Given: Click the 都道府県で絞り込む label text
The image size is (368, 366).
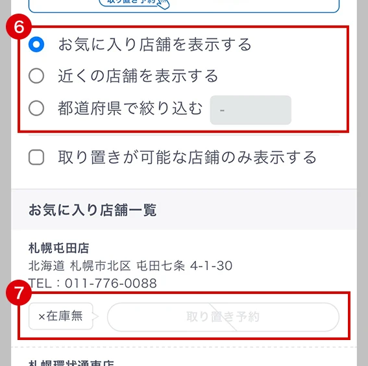Looking at the screenshot, I should 130,108.
